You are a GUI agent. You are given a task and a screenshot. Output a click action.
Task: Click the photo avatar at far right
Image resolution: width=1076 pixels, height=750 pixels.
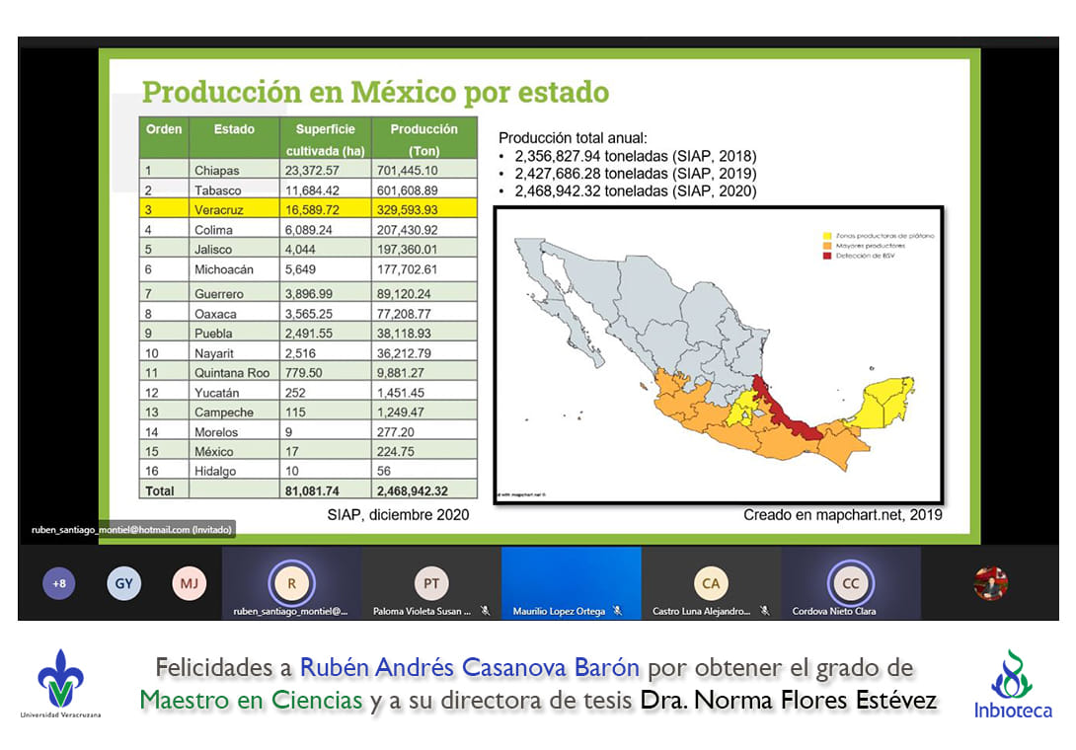point(990,583)
